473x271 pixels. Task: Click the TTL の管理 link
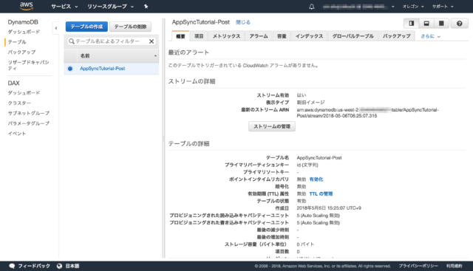click(321, 193)
